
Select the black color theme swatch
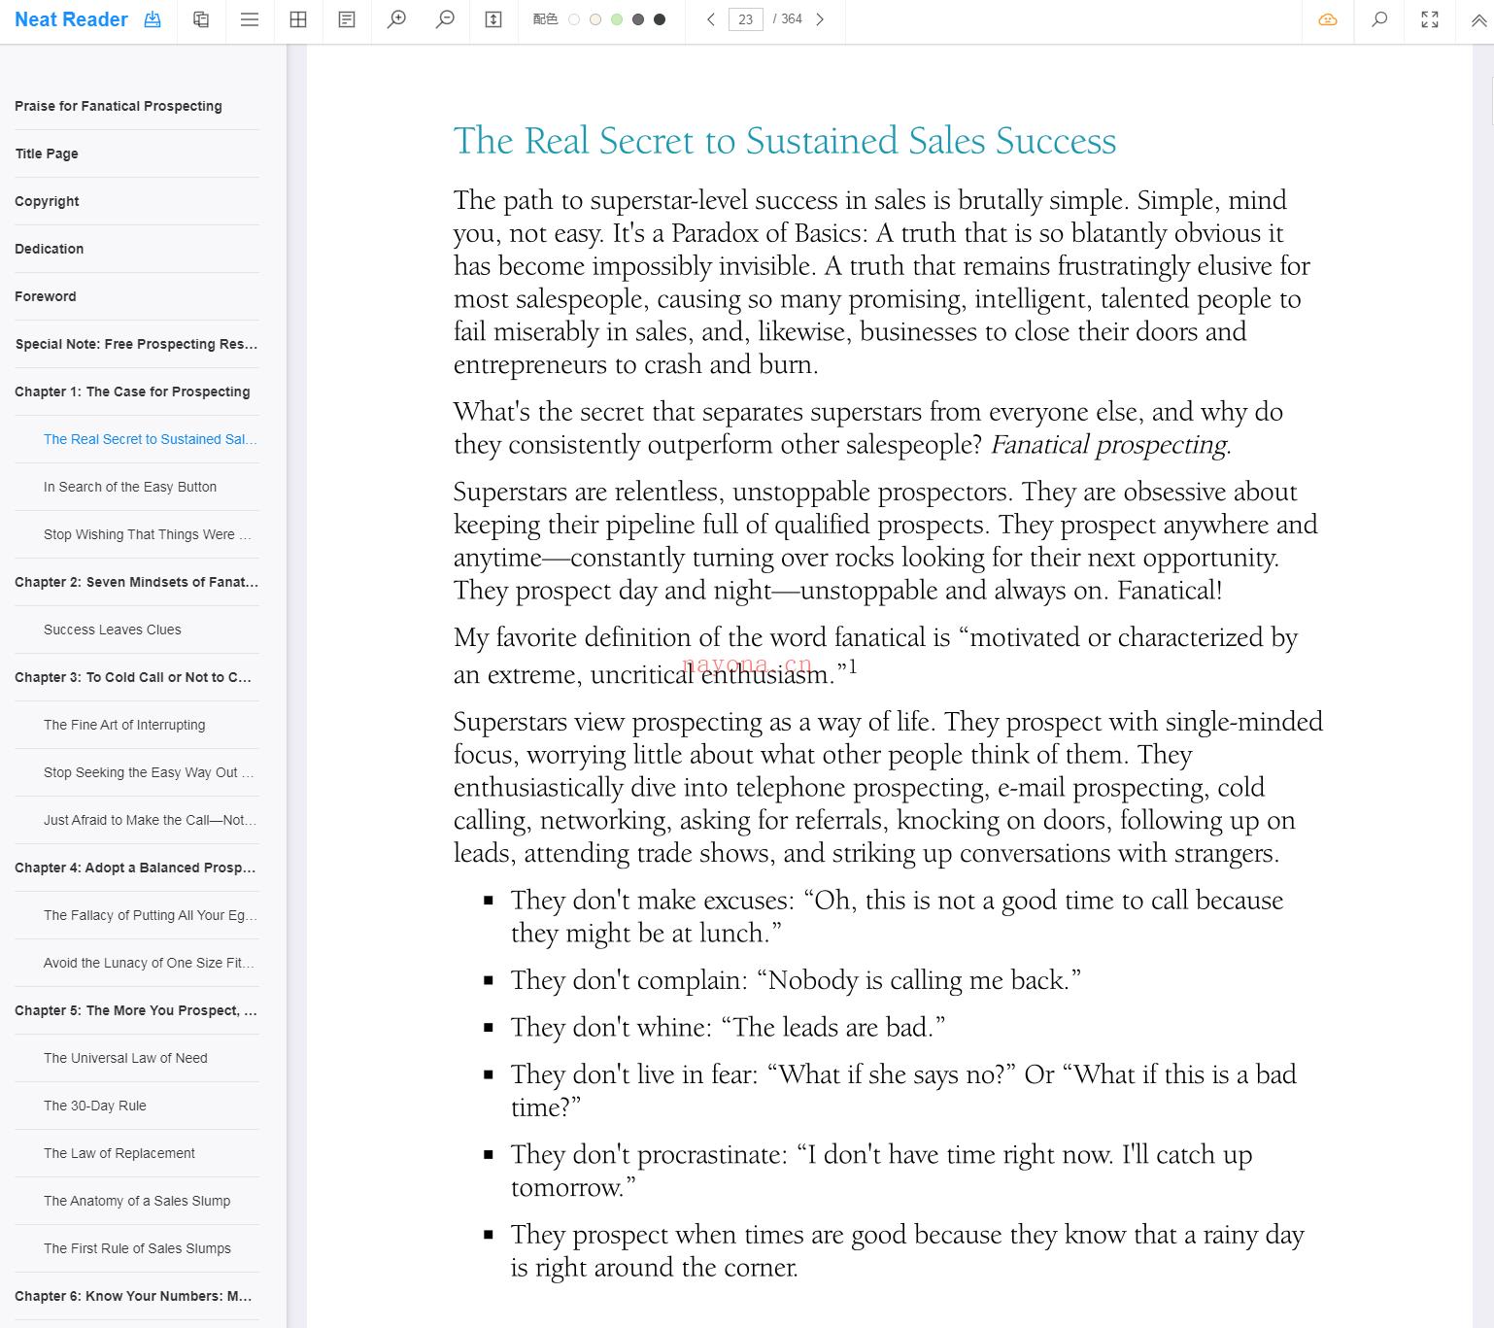pyautogui.click(x=660, y=19)
